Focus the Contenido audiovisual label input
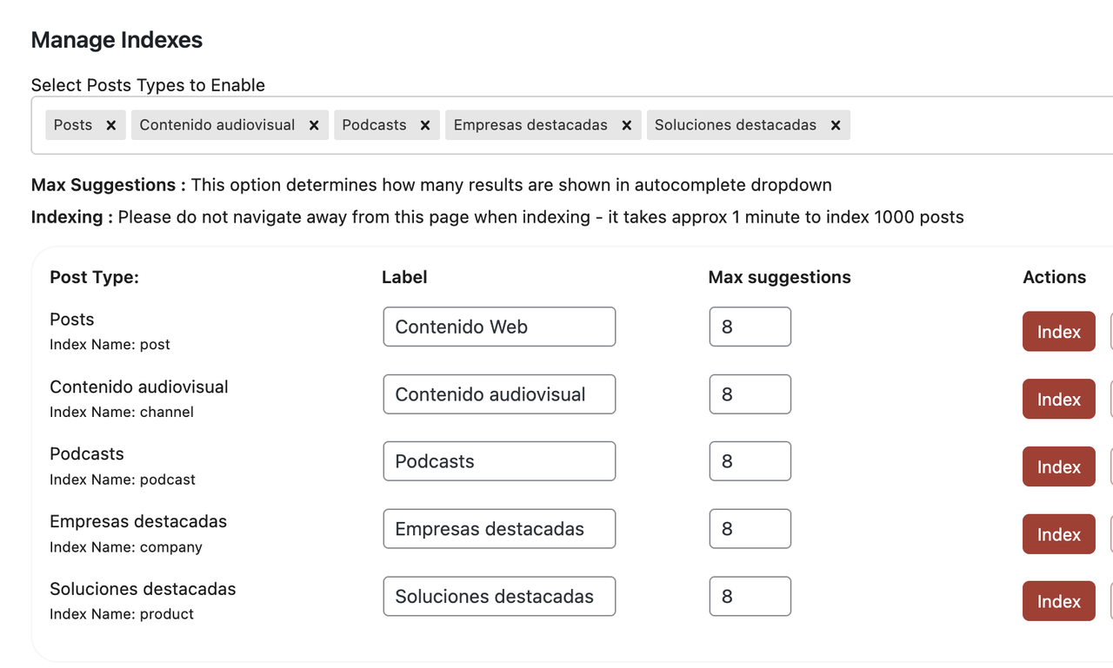This screenshot has width=1113, height=668. point(499,394)
